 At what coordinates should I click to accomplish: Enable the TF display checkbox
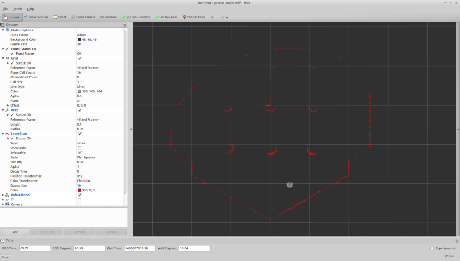80,200
